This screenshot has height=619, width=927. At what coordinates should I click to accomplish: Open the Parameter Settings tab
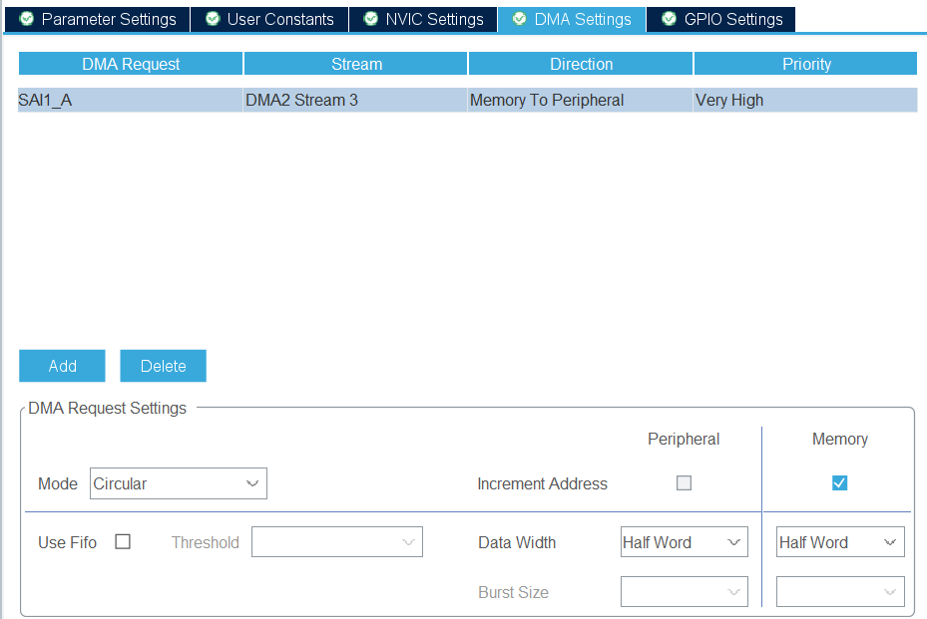[x=98, y=19]
